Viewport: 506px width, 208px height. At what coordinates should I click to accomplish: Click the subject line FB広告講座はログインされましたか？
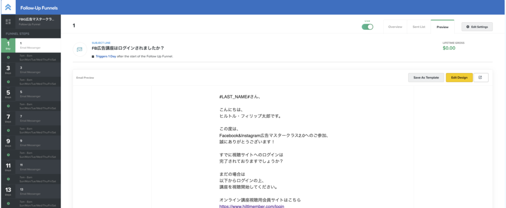tap(128, 48)
